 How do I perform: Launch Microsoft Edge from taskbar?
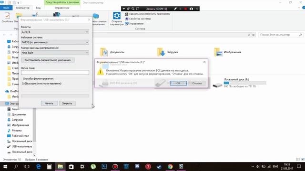[38, 167]
